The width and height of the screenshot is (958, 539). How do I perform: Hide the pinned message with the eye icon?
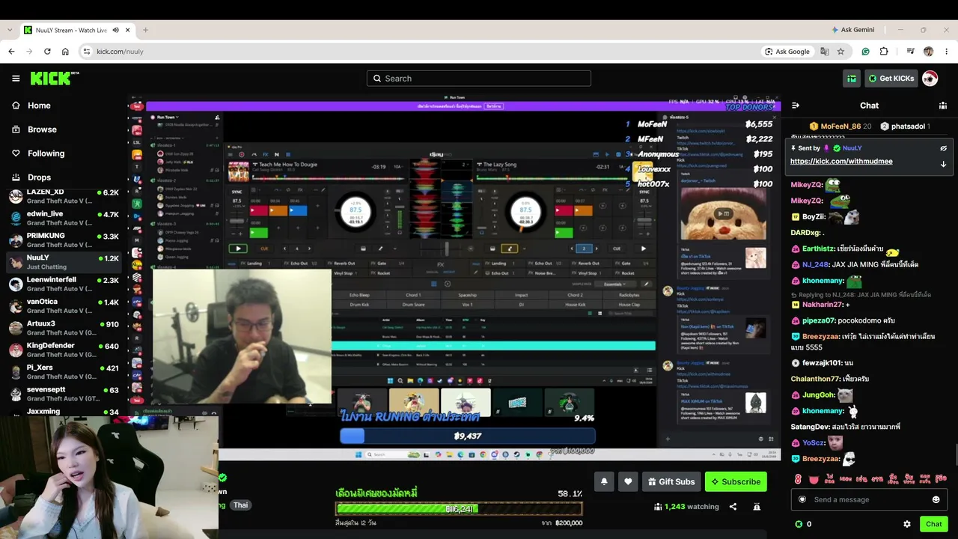pos(943,148)
